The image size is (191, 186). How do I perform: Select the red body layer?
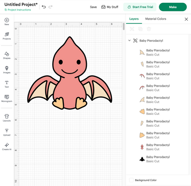157,147
